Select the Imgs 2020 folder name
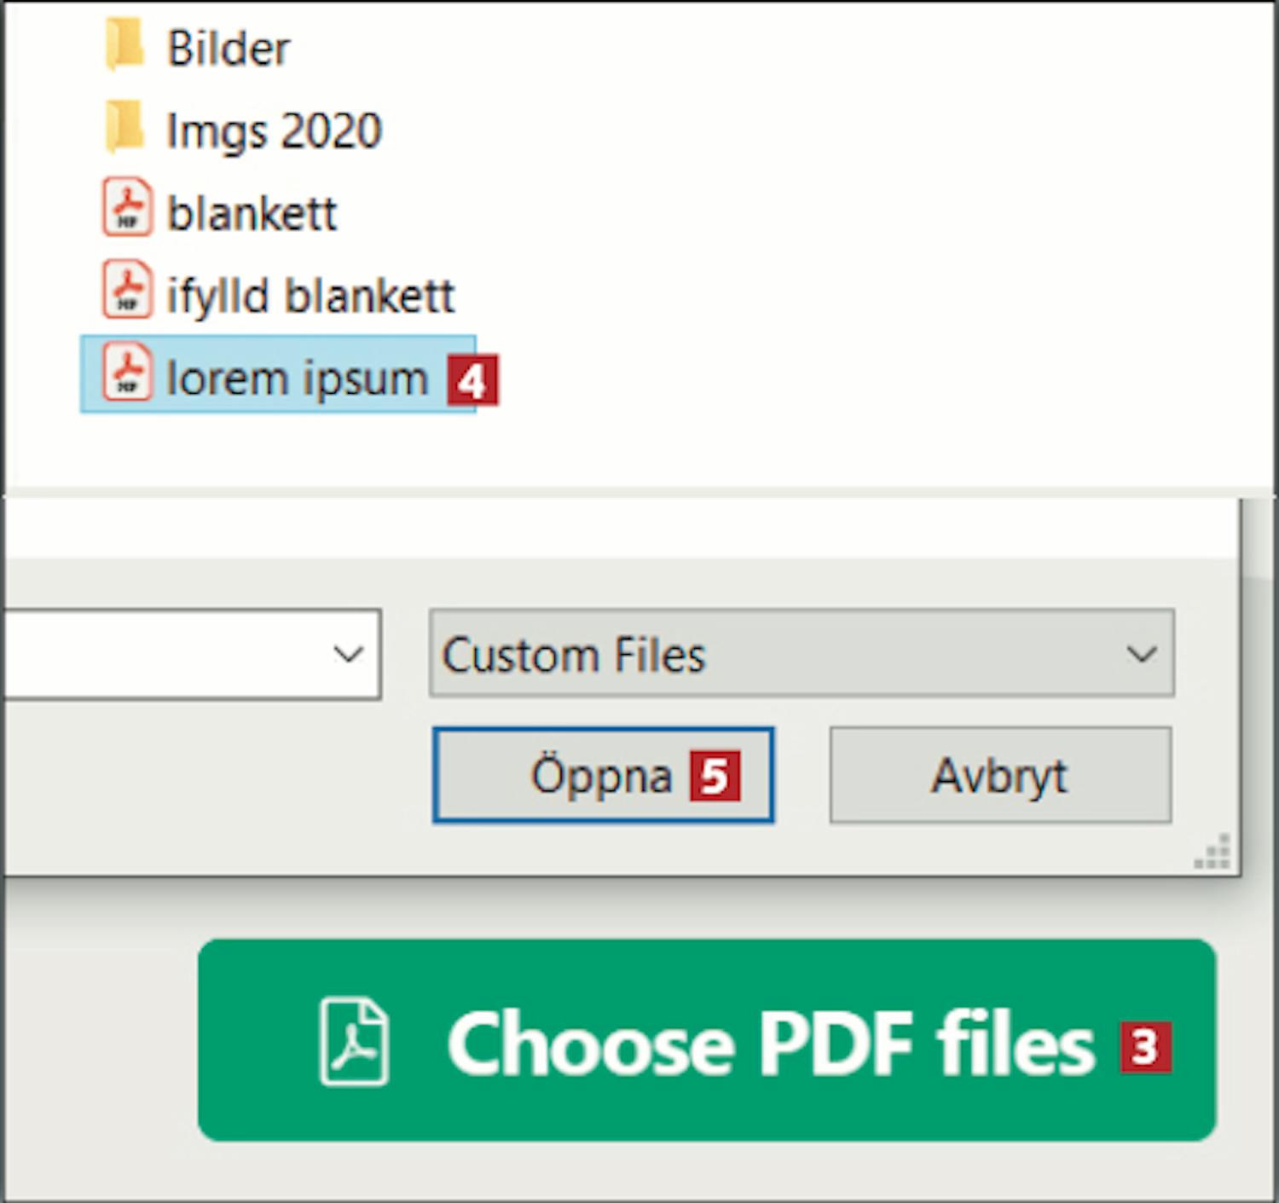 [x=274, y=131]
